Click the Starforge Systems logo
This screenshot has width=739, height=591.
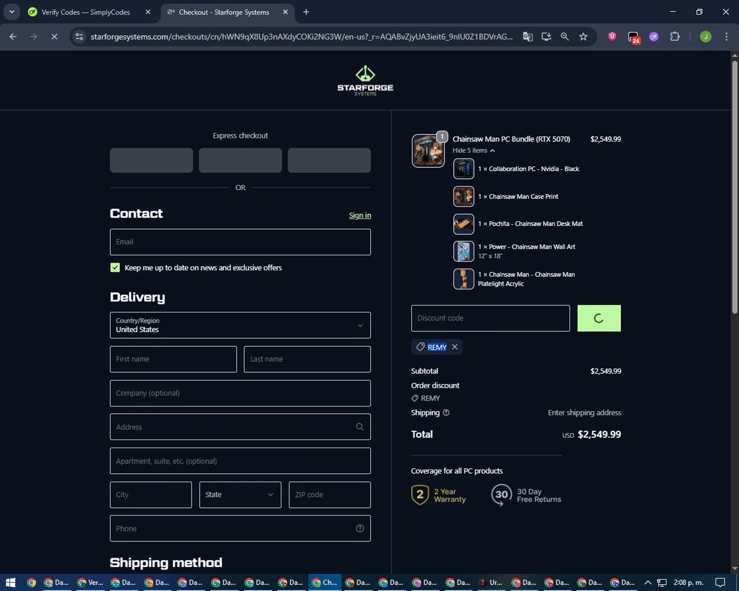365,80
